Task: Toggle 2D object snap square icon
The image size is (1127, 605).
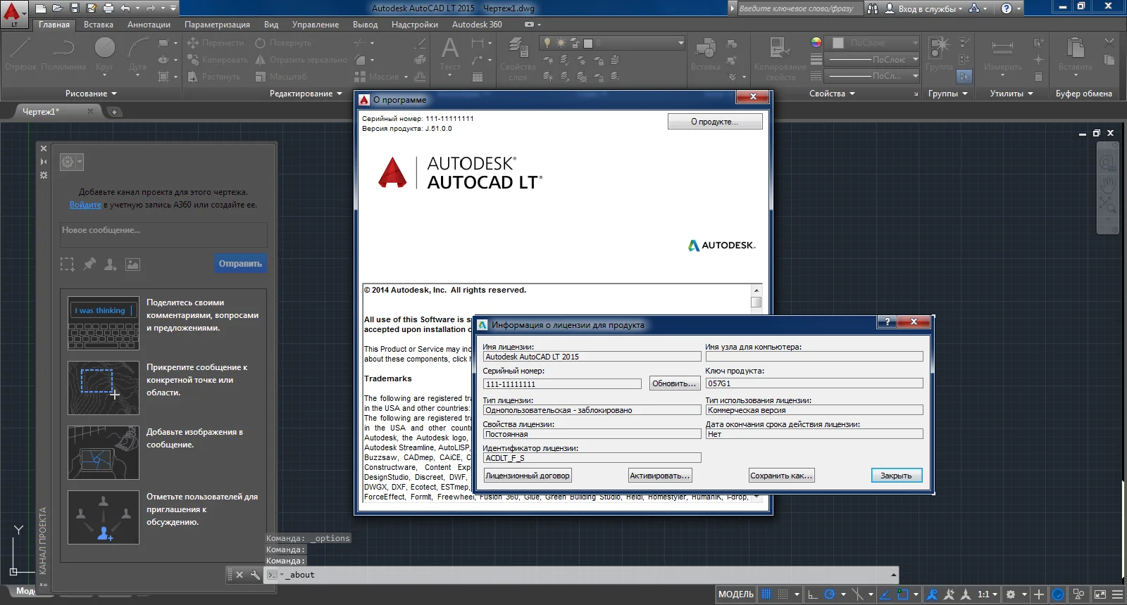Action: (x=903, y=594)
